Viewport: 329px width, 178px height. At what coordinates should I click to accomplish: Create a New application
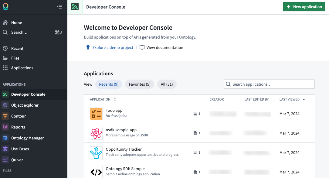point(304,6)
